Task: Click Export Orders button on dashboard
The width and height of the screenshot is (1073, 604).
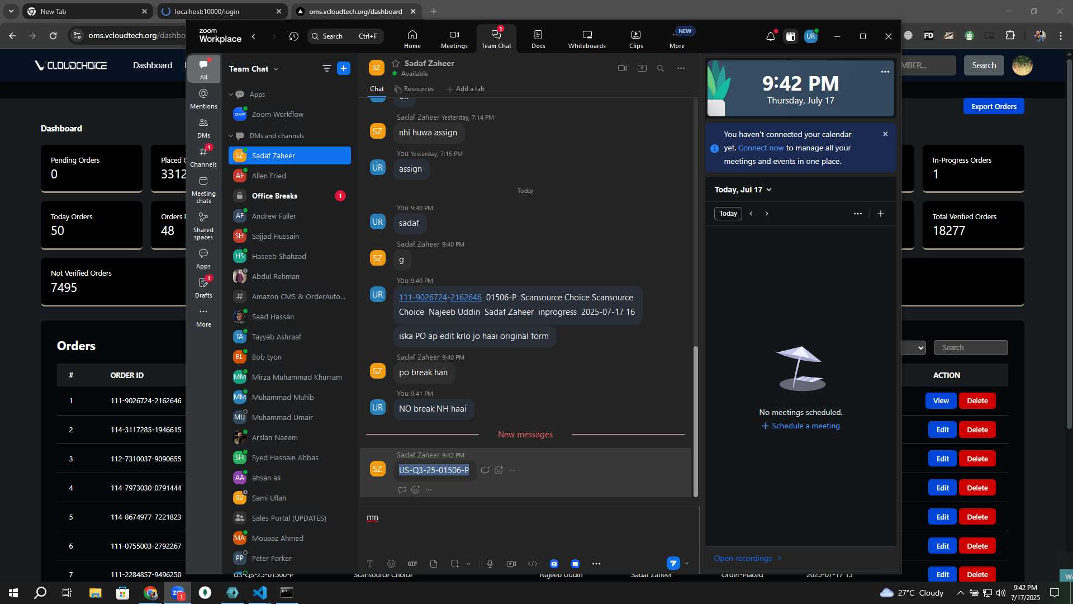Action: [x=994, y=106]
